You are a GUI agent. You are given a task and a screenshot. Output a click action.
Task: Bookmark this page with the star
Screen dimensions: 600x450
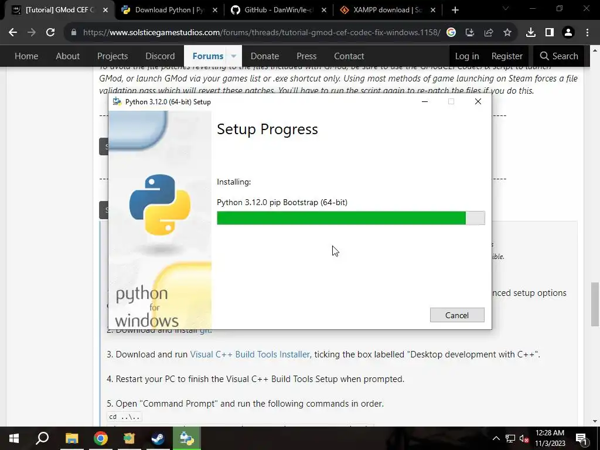[x=507, y=33]
